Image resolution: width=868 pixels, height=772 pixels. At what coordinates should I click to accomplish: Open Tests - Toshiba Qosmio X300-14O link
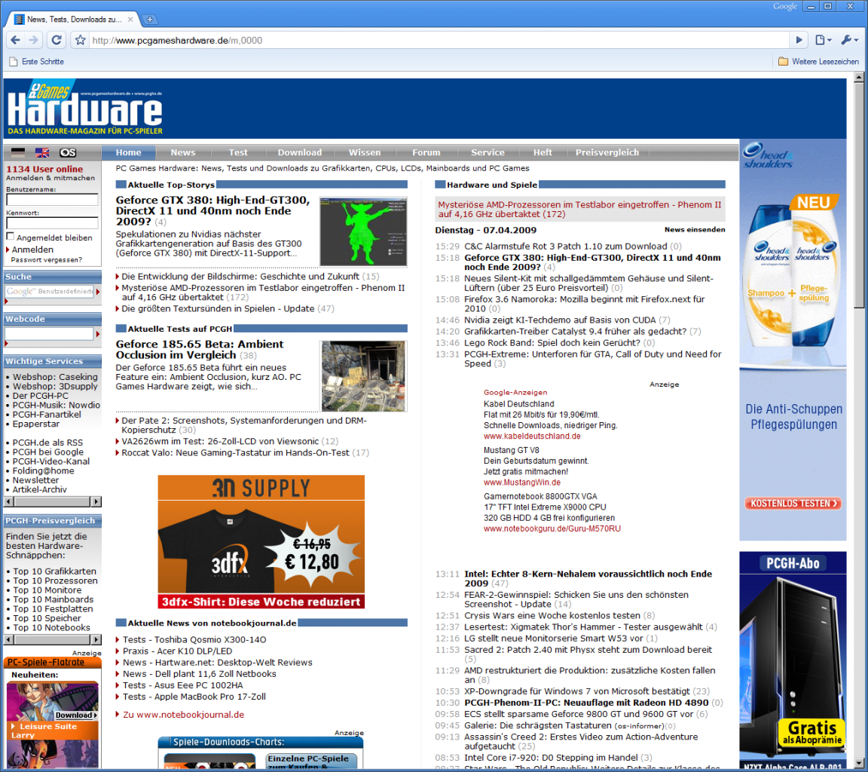coord(194,639)
